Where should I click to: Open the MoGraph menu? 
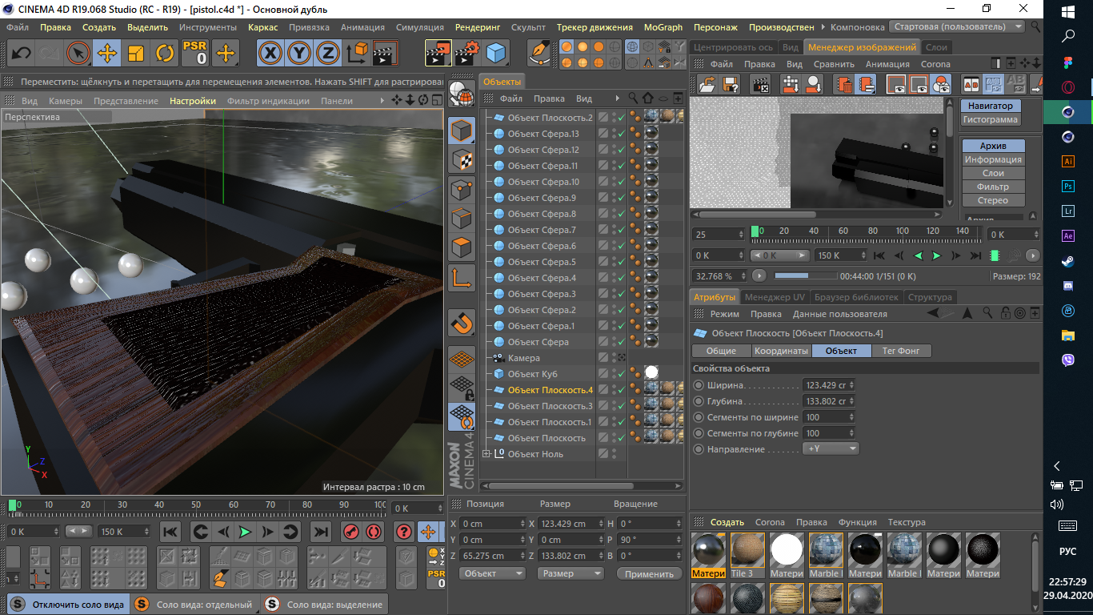(663, 27)
